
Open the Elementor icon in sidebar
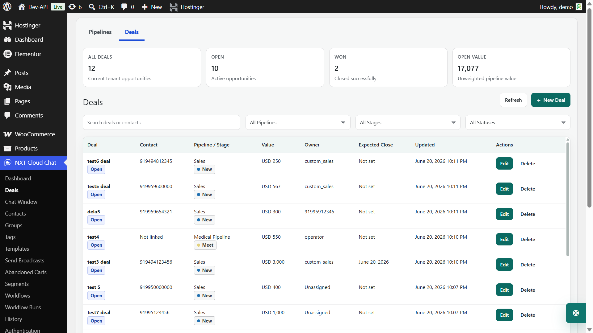tap(7, 54)
